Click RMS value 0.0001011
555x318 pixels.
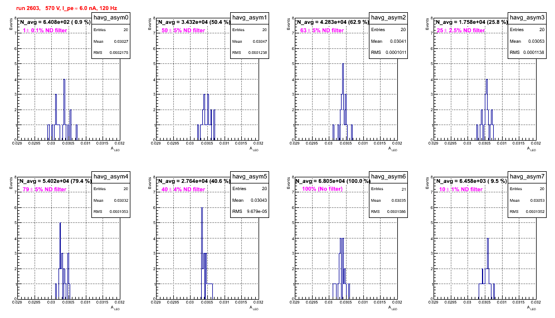pyautogui.click(x=396, y=53)
